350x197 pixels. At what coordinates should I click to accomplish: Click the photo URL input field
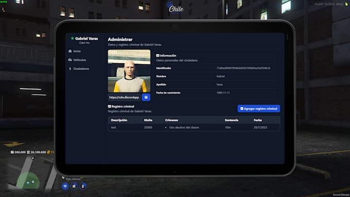(125, 97)
